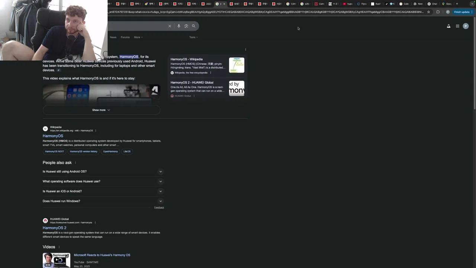Click the HarmonyOS Wikipedia card thumbnail
The height and width of the screenshot is (268, 476).
pos(237,65)
